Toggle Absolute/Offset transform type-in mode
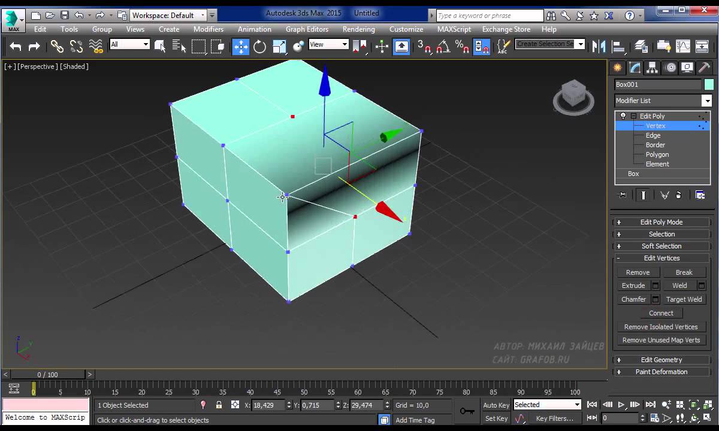This screenshot has width=719, height=431. point(235,405)
